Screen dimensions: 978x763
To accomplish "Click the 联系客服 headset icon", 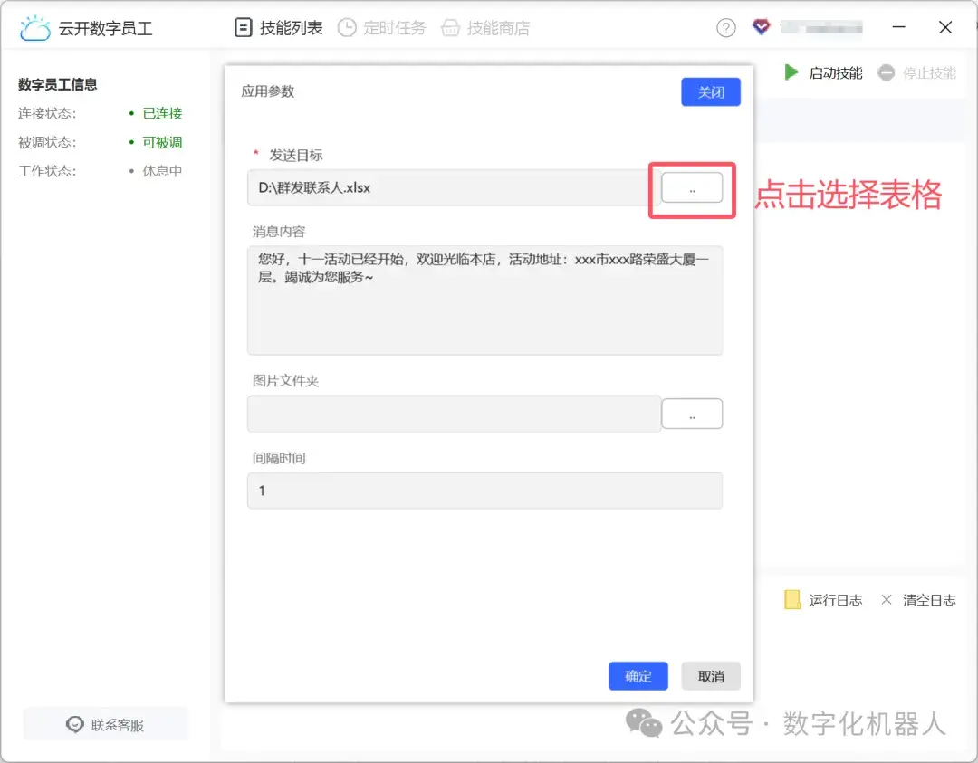I will tap(74, 724).
